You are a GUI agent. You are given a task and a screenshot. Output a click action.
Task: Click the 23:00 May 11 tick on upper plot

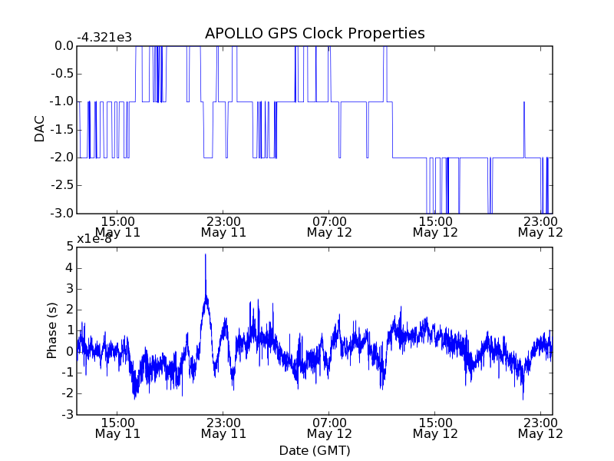click(223, 227)
